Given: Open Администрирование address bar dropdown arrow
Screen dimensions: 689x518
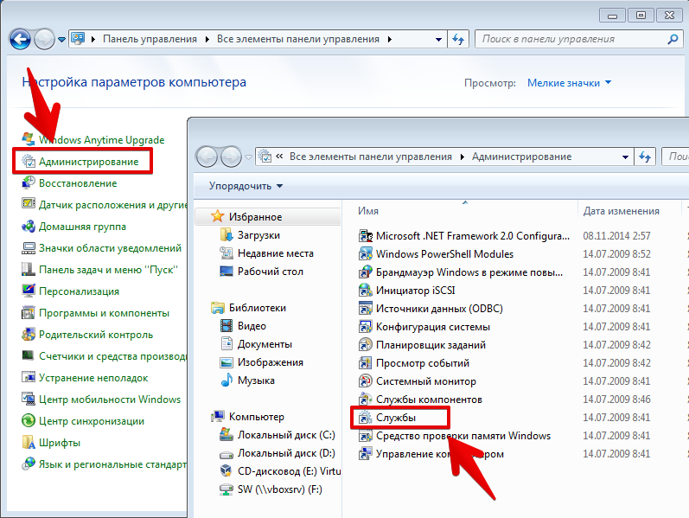Looking at the screenshot, I should click(625, 157).
